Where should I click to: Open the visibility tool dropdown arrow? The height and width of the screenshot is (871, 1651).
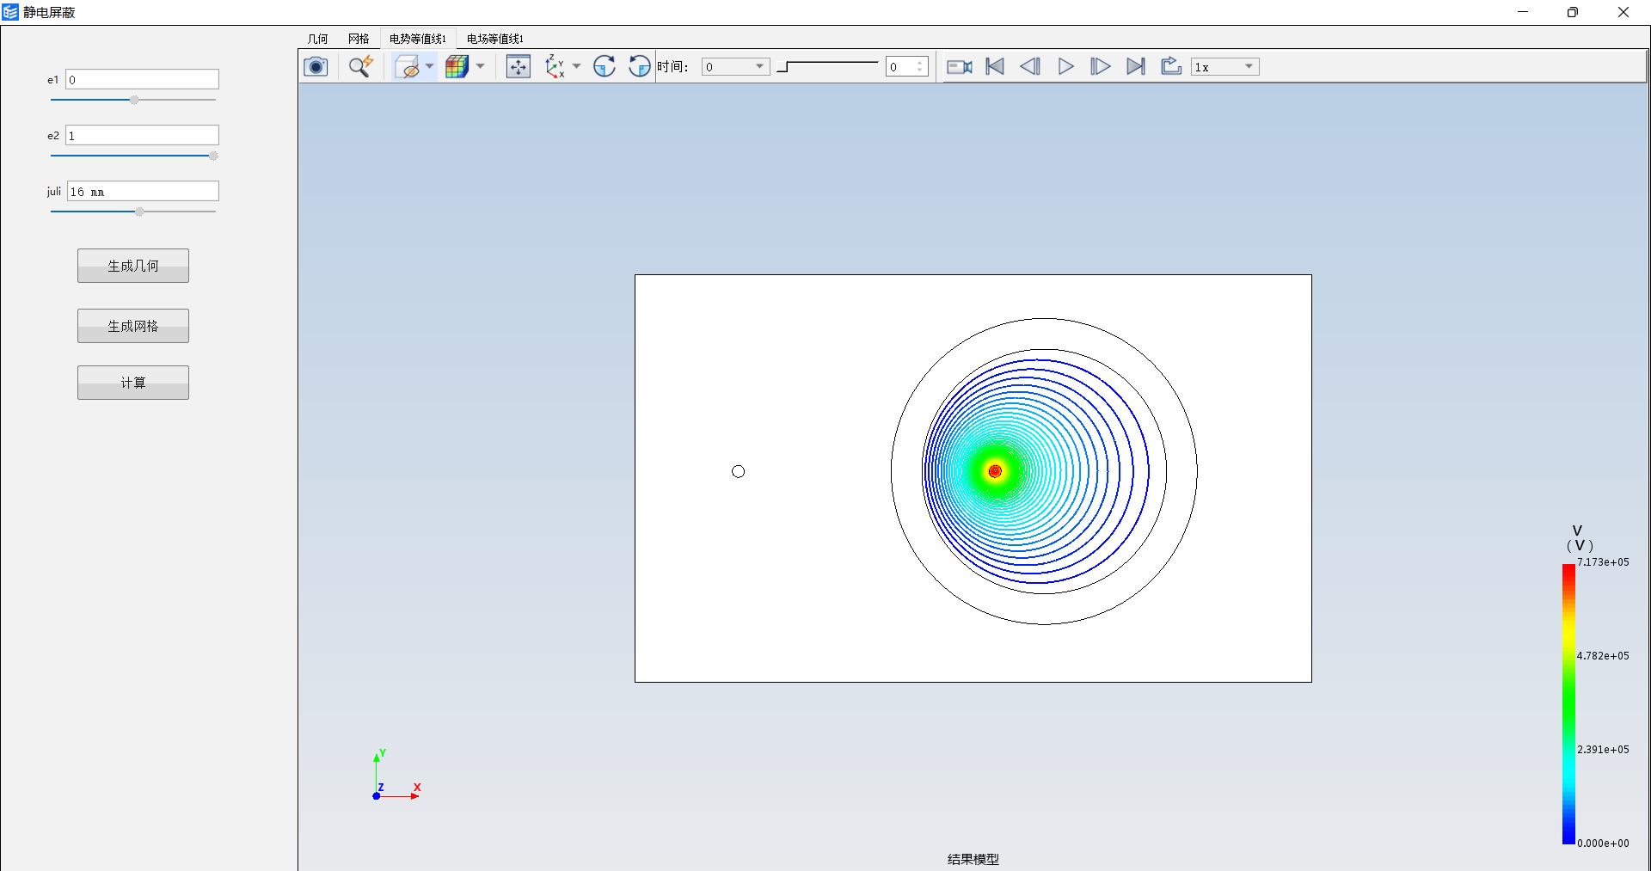point(429,66)
